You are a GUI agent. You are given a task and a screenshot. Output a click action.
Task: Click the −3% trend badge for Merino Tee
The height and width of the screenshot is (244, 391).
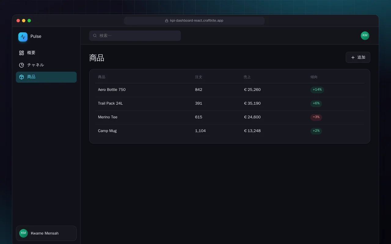click(316, 117)
